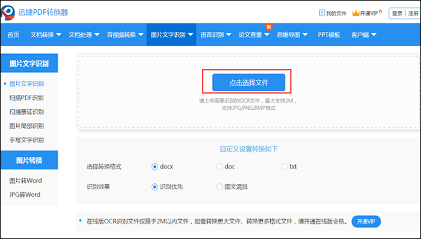Open 思维导图 menu
421x239 pixels.
pyautogui.click(x=289, y=35)
